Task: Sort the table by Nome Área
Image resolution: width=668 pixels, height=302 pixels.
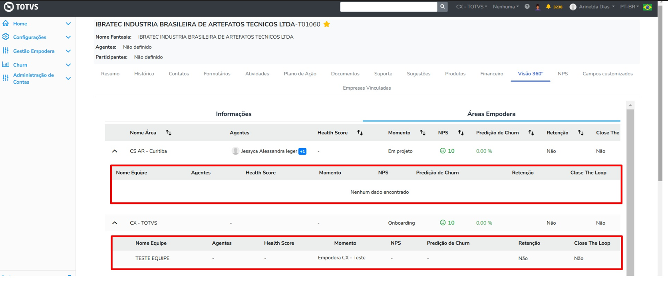Action: [x=169, y=133]
